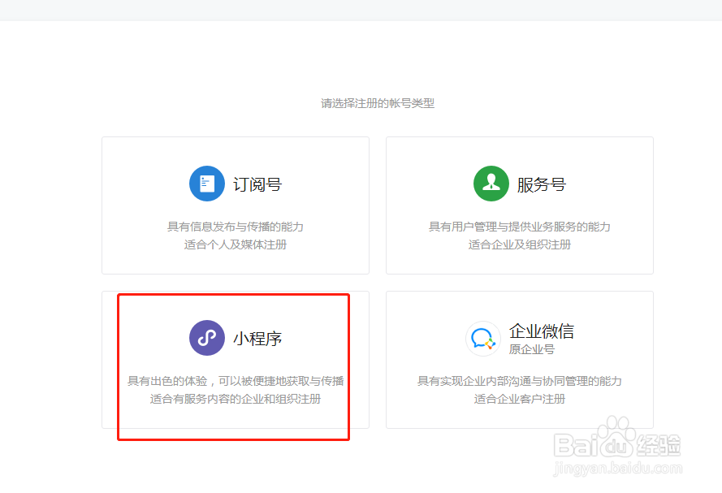Click text 具有实现企业内部沟通与协同管理的能力
Image resolution: width=722 pixels, height=493 pixels.
pos(520,381)
